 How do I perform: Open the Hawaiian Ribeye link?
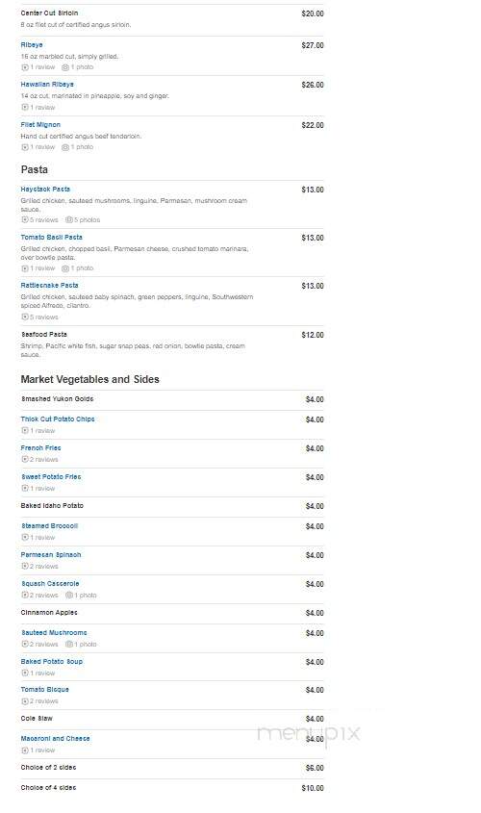click(47, 85)
